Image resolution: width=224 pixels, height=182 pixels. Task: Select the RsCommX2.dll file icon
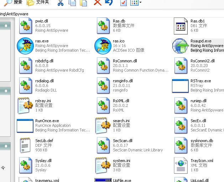[x=181, y=66]
